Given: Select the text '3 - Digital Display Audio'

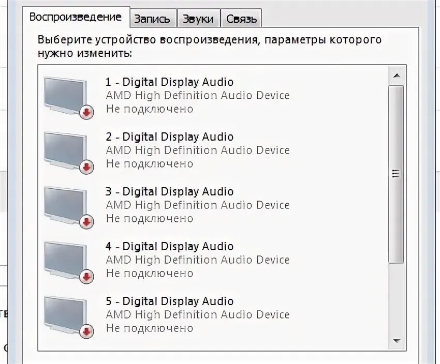Looking at the screenshot, I should tap(169, 192).
